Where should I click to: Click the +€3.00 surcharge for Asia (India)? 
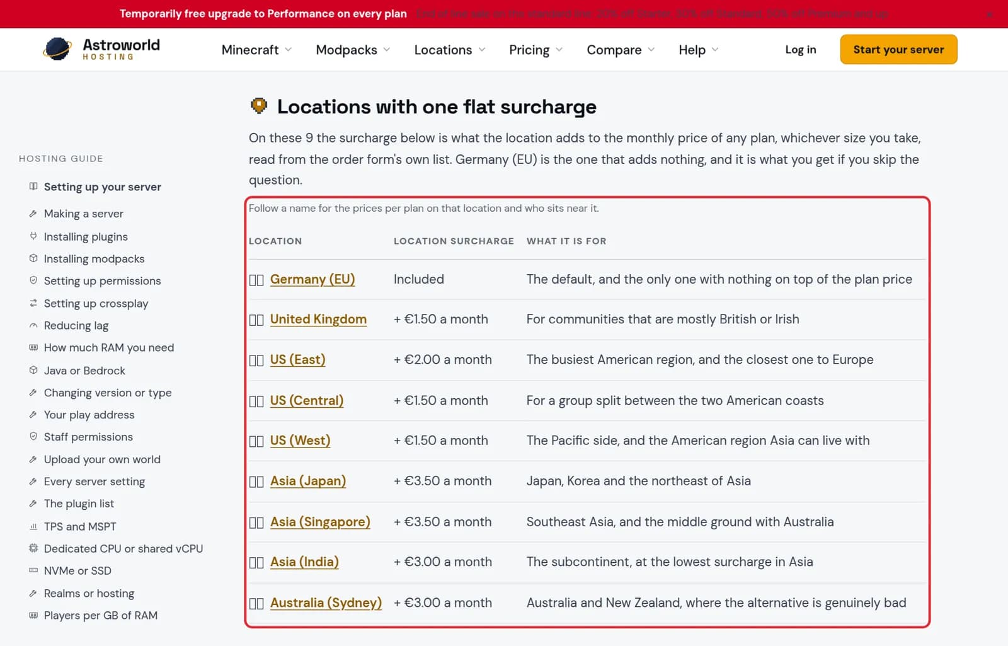pyautogui.click(x=443, y=562)
